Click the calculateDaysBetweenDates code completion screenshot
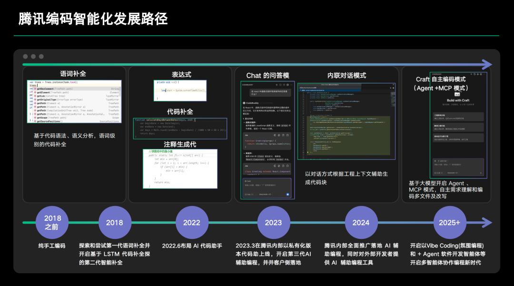The height and width of the screenshot is (286, 514). tap(179, 127)
